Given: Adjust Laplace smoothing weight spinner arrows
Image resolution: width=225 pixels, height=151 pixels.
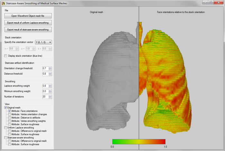Looking at the screenshot, I should point(50,86).
